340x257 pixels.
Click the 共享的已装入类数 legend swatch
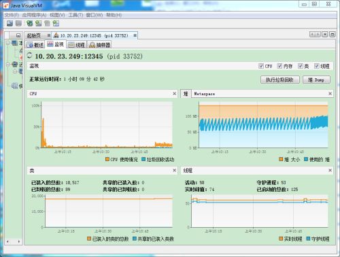[x=135, y=239]
